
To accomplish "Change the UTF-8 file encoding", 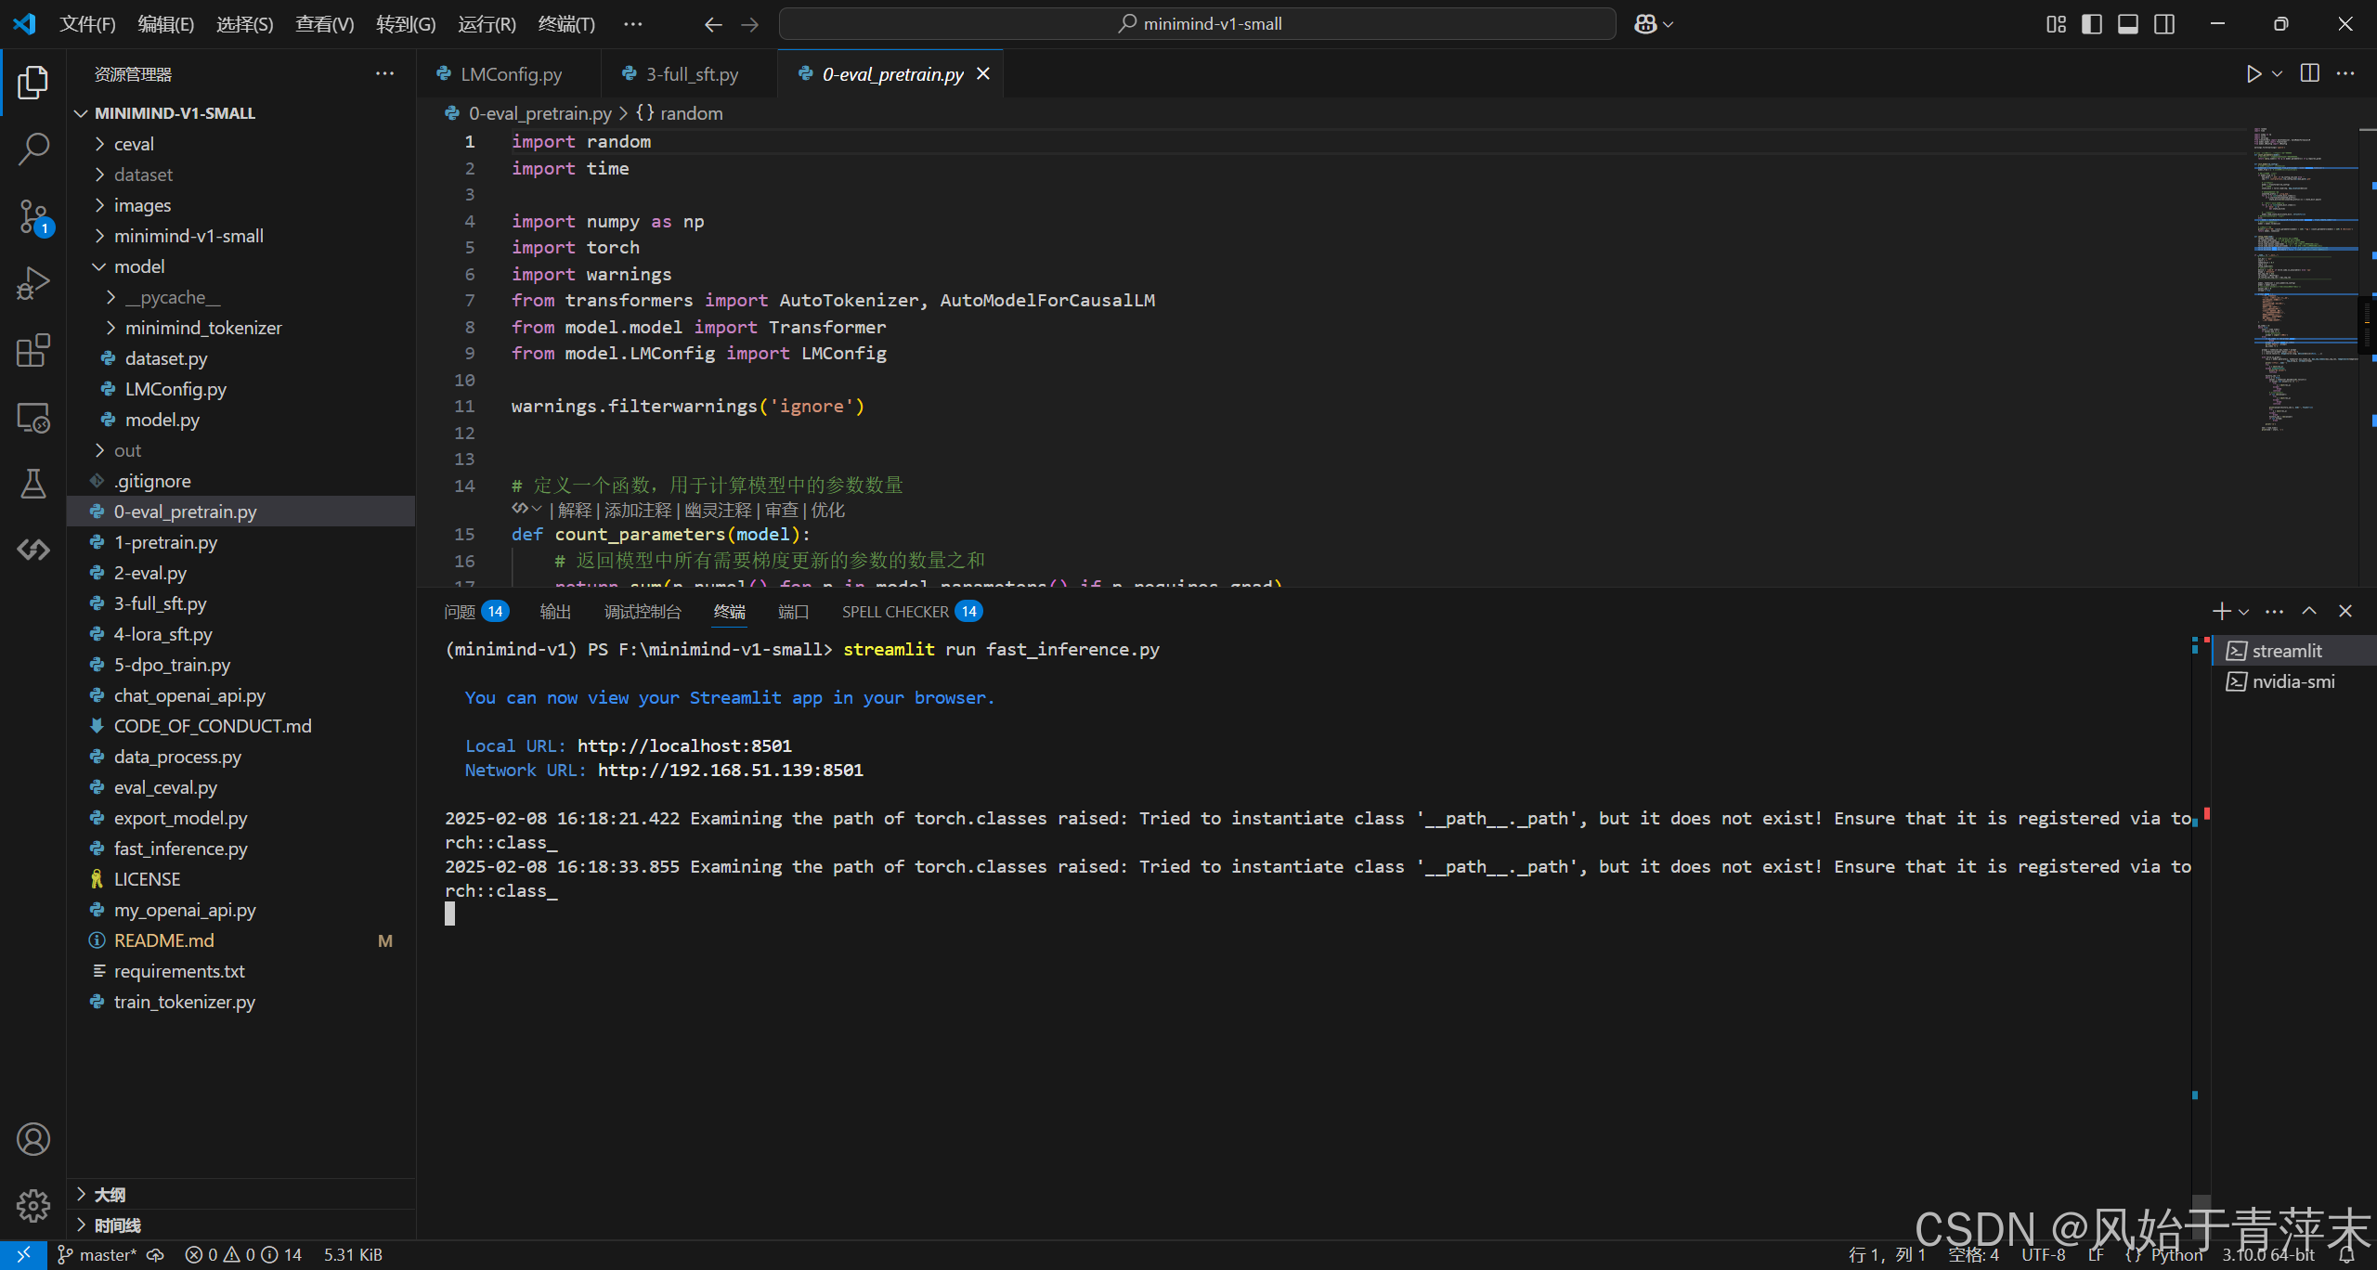I will click(2044, 1255).
